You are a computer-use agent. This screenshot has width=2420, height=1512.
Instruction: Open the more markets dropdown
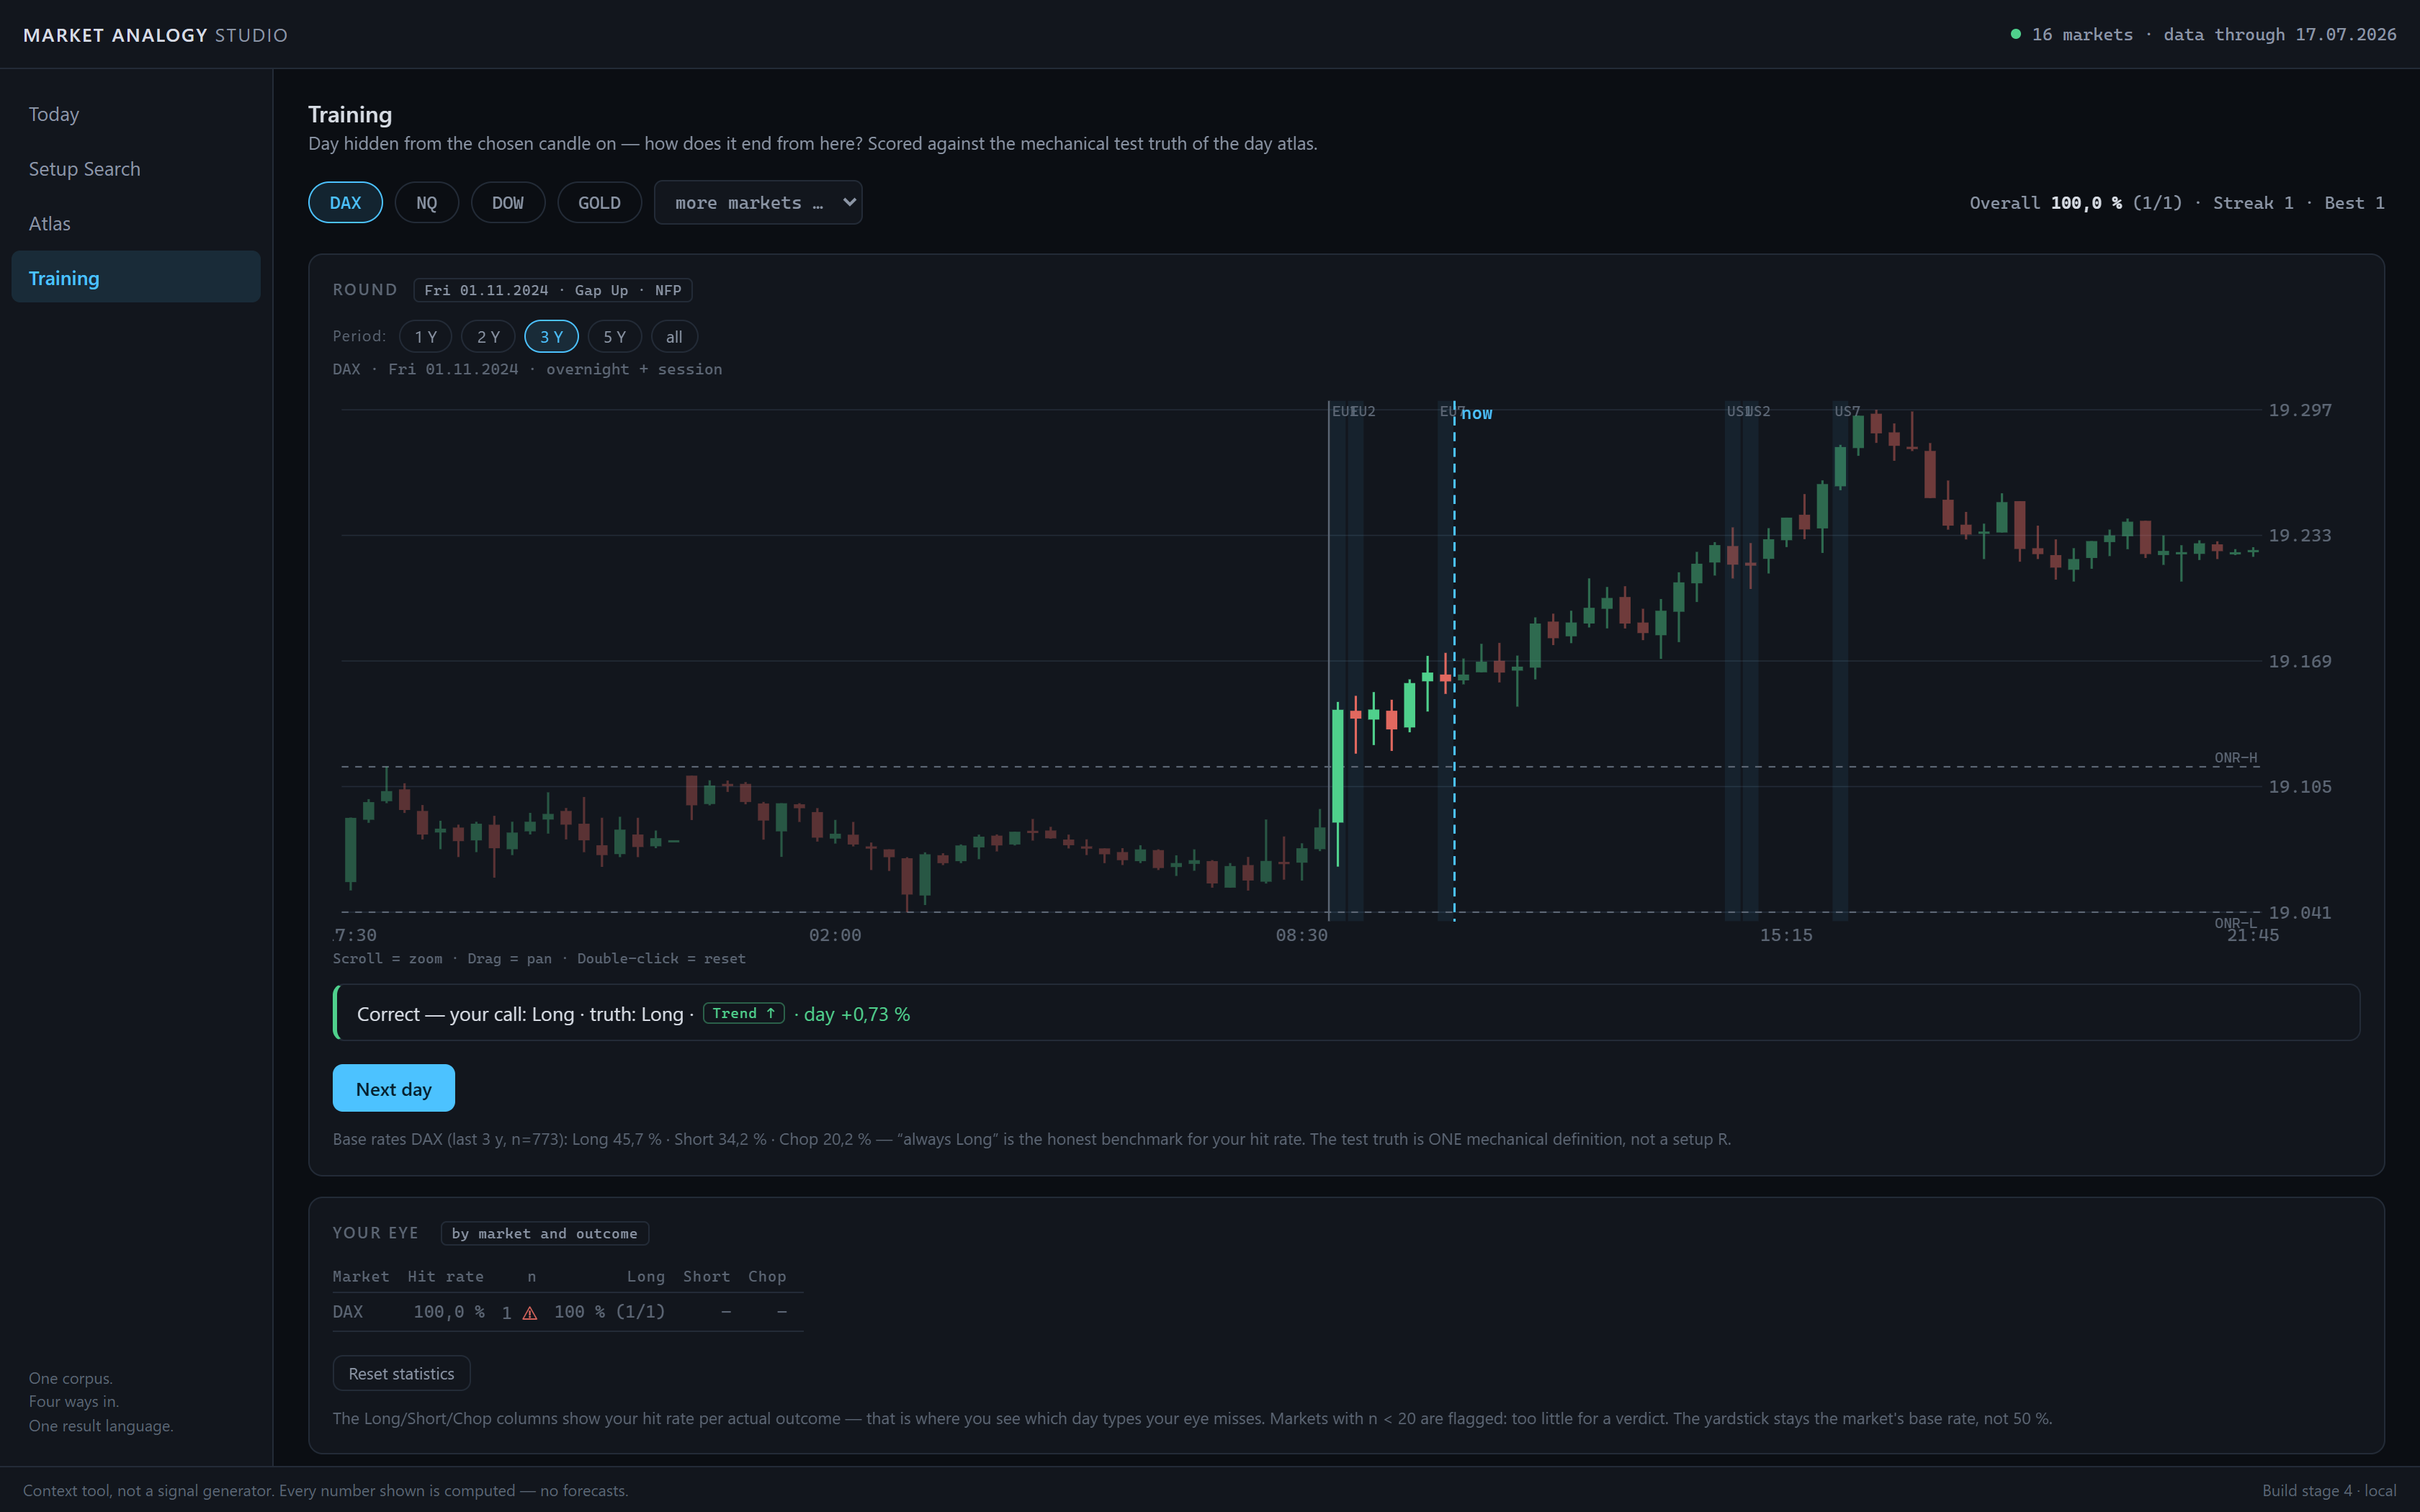pos(758,202)
